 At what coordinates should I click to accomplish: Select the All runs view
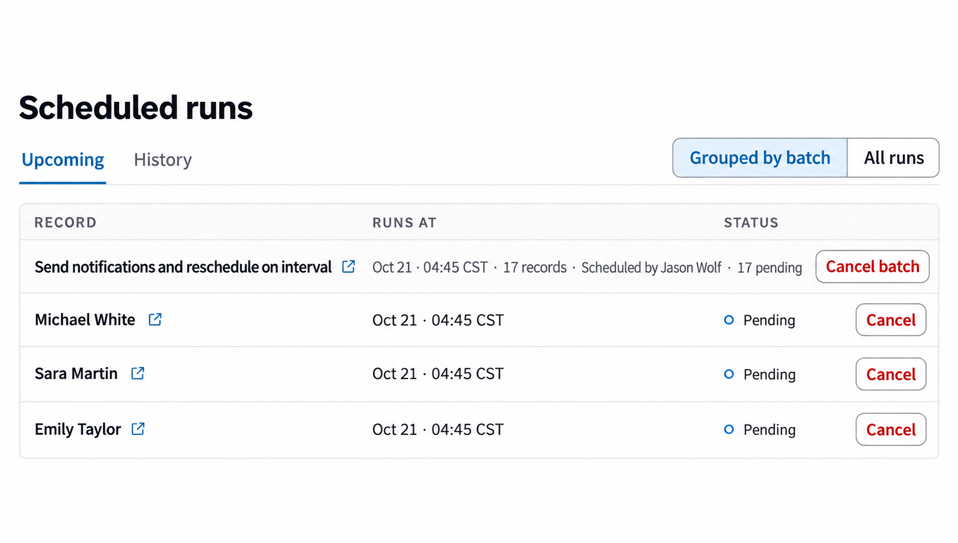[x=894, y=158]
